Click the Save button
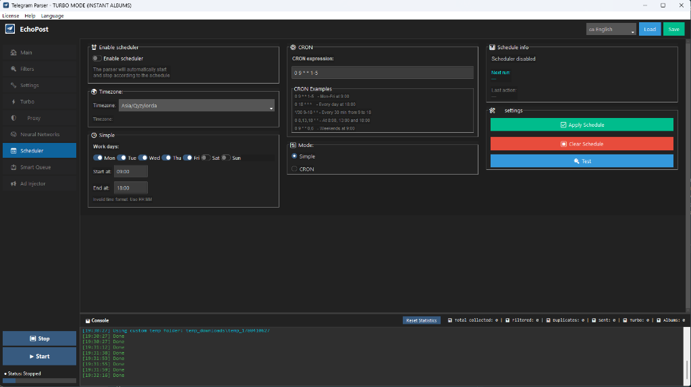This screenshot has width=691, height=387. tap(673, 29)
